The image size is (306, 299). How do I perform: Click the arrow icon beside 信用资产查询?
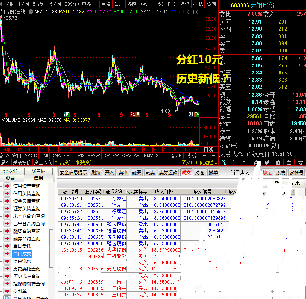pyautogui.click(x=7, y=186)
